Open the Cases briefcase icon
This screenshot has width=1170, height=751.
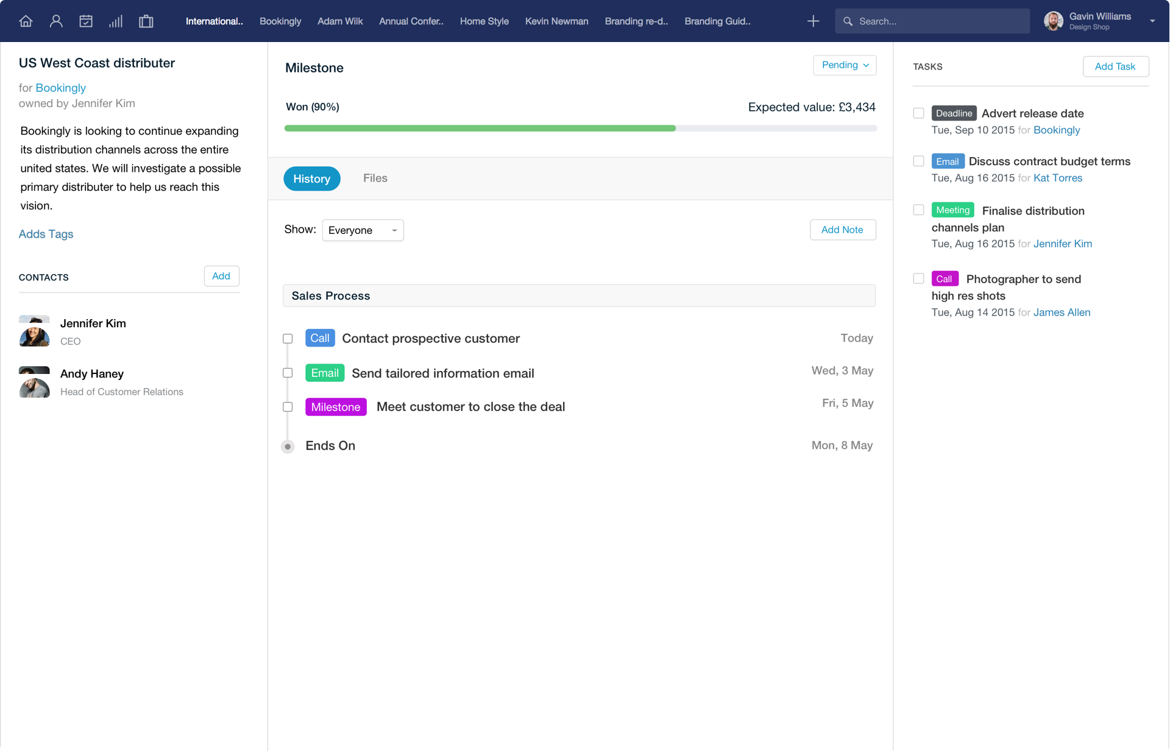[146, 21]
